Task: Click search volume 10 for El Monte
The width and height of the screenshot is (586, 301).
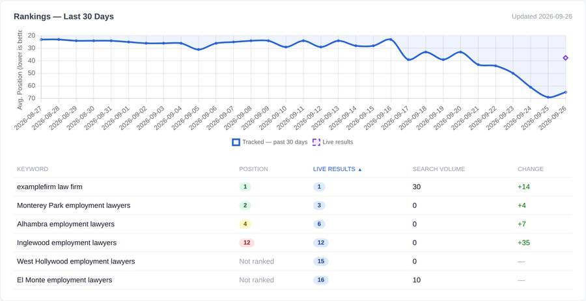Action: [x=417, y=280]
